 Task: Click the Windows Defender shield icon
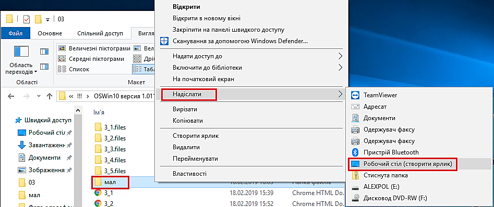click(164, 41)
